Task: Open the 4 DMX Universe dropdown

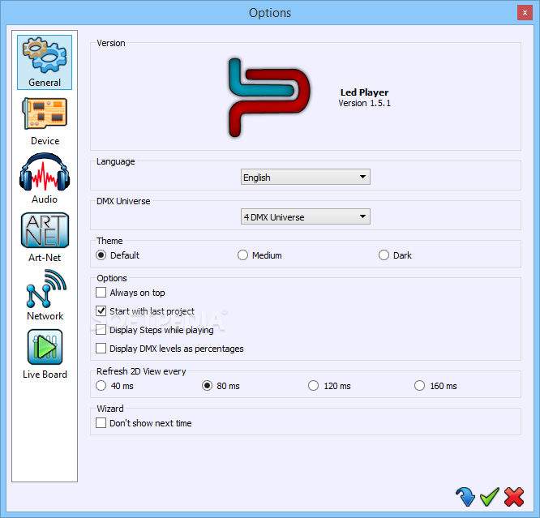Action: coord(306,216)
